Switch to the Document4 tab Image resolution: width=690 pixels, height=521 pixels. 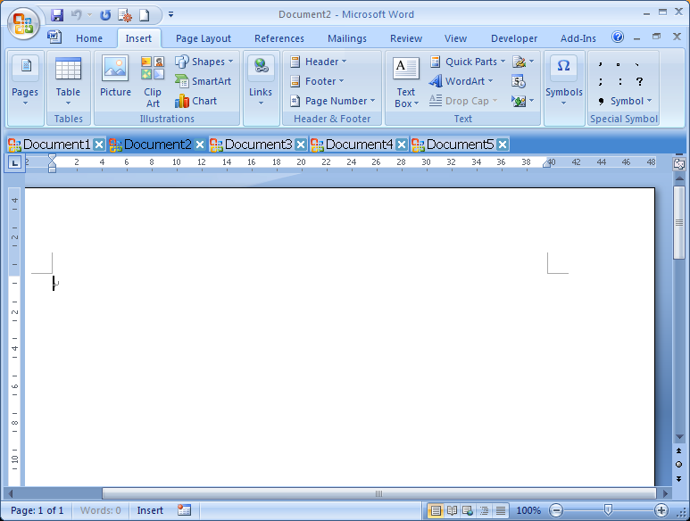pyautogui.click(x=358, y=145)
